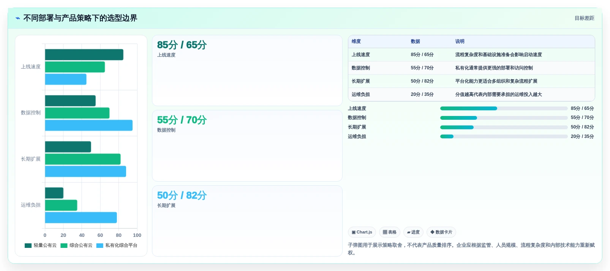The image size is (610, 271).
Task: Click the 运维负担 progress bar
Action: (504, 136)
